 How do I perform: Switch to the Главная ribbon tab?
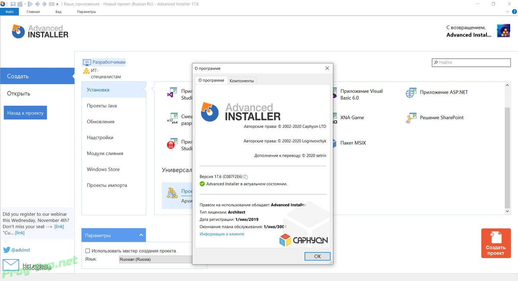33,12
